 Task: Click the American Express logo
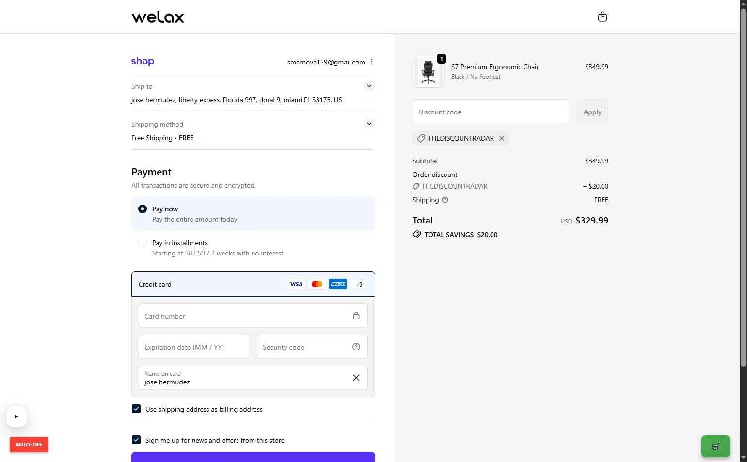click(338, 284)
